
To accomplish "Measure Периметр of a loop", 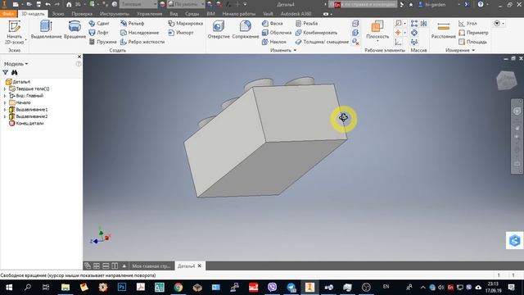I will 473,33.
